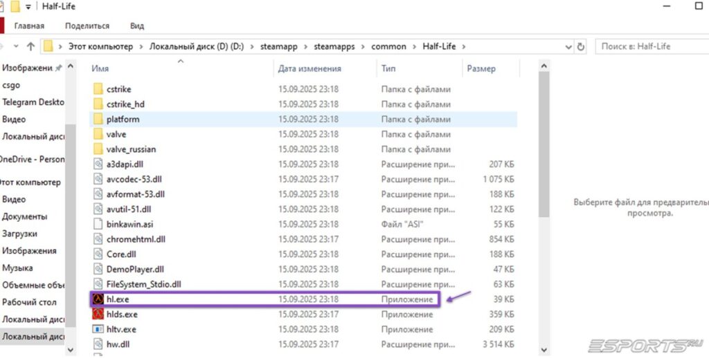Refresh the Half-Life folder view

tap(581, 46)
